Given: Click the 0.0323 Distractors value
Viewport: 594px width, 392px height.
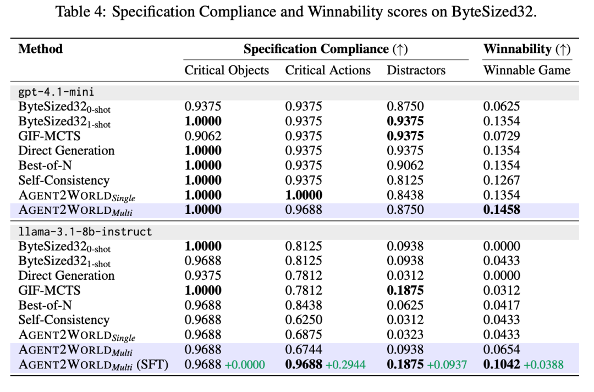Looking at the screenshot, I should pos(405,334).
